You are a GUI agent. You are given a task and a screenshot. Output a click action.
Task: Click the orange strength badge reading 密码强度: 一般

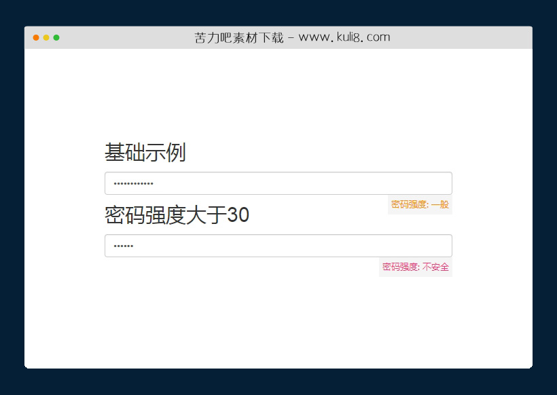(420, 204)
